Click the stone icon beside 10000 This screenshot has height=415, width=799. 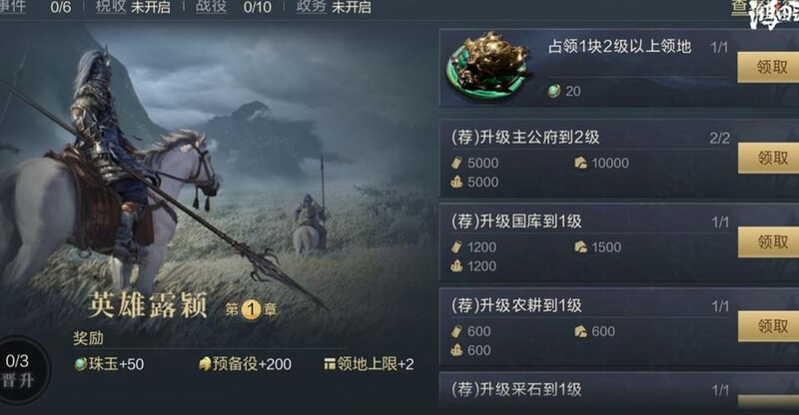[581, 163]
